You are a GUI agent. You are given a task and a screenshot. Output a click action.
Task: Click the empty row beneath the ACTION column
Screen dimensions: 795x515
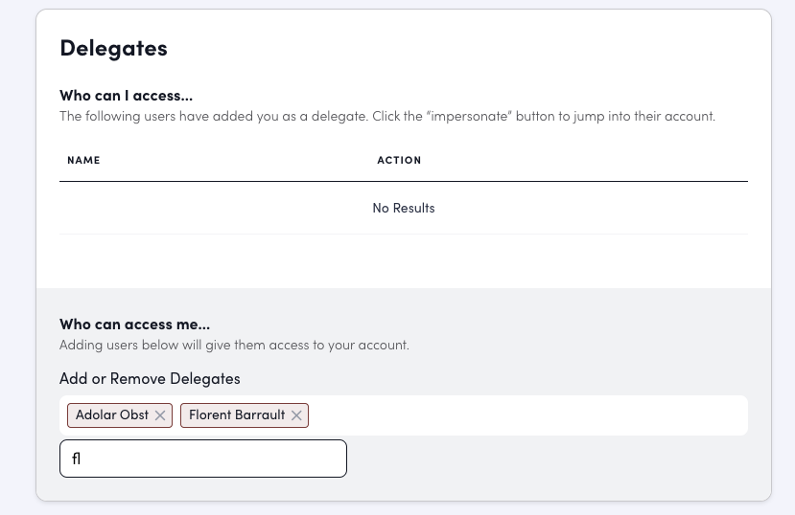575,208
